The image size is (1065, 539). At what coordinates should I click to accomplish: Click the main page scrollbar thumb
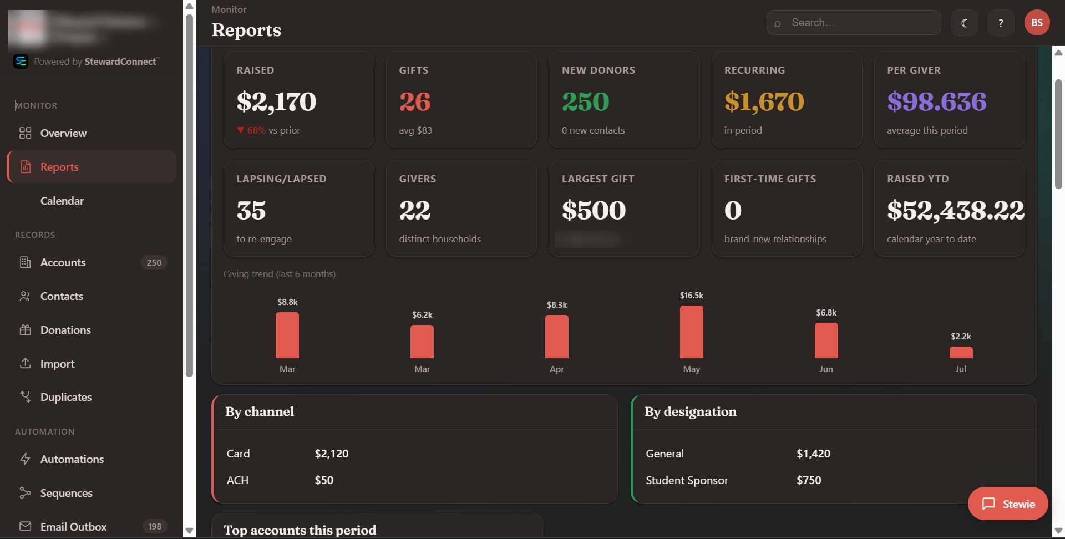coord(1058,134)
